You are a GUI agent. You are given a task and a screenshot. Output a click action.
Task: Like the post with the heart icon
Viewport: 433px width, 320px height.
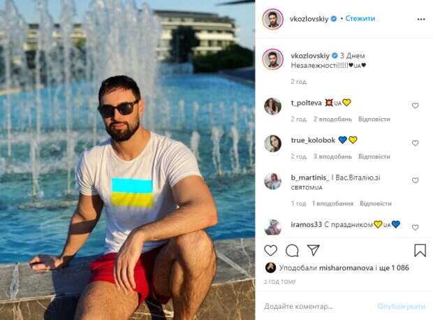click(271, 251)
